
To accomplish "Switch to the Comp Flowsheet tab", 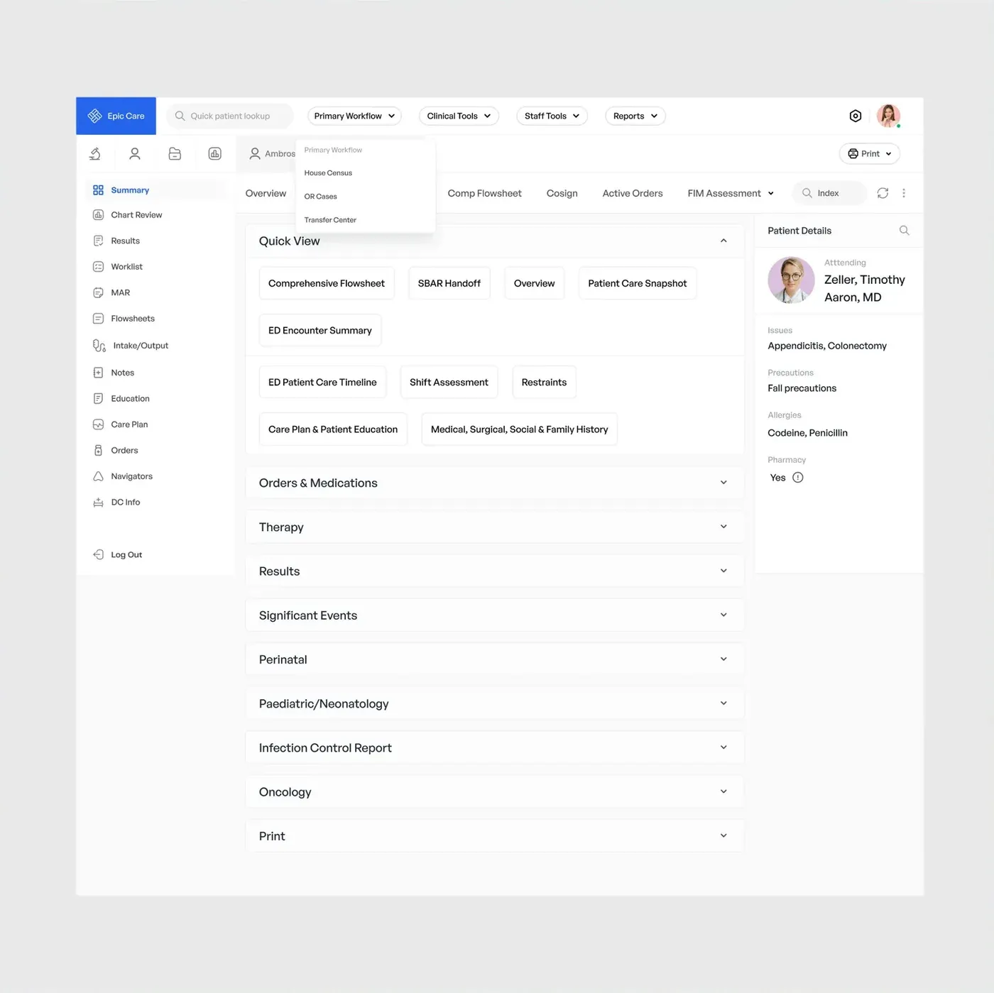I will [x=484, y=193].
